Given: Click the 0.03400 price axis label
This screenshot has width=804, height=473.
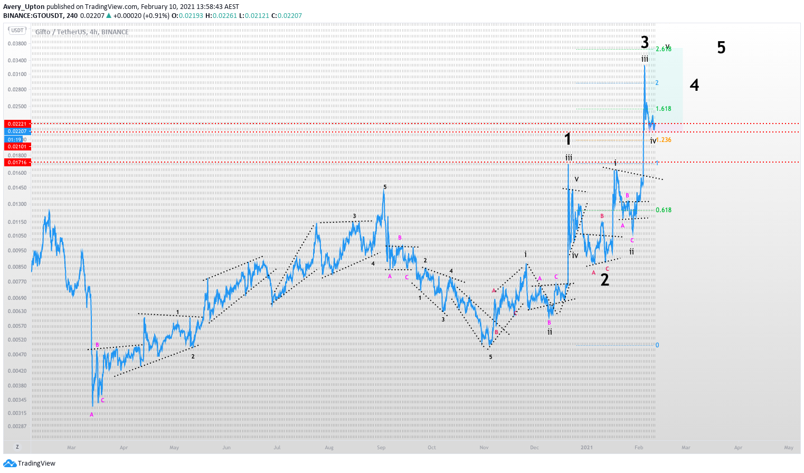Looking at the screenshot, I should (17, 61).
